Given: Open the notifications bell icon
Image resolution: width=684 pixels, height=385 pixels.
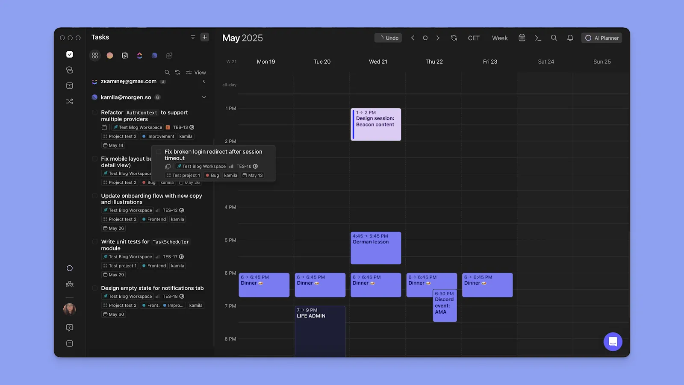Looking at the screenshot, I should [x=570, y=38].
